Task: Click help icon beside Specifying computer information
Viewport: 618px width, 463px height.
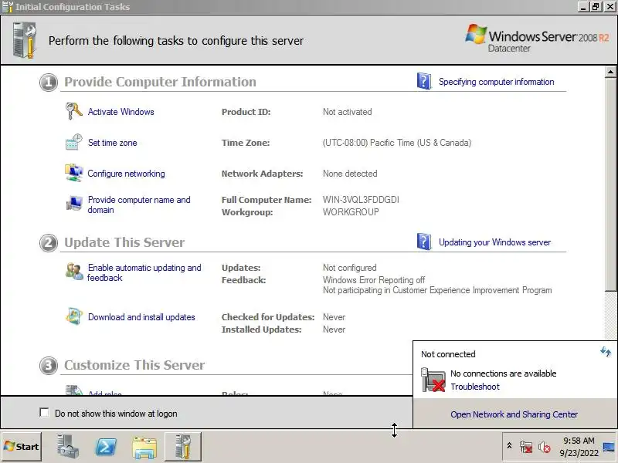Action: click(423, 81)
